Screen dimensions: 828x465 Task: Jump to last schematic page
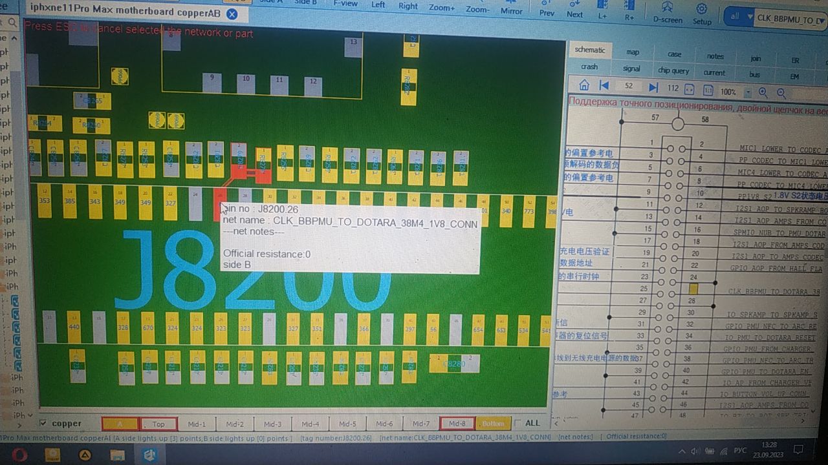click(x=653, y=87)
